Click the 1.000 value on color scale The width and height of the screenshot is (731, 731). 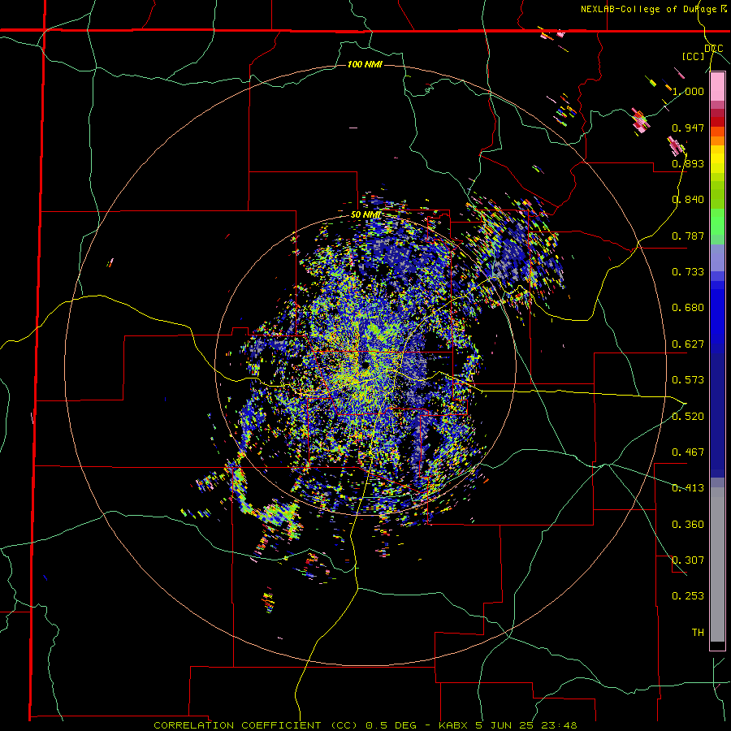pos(688,91)
